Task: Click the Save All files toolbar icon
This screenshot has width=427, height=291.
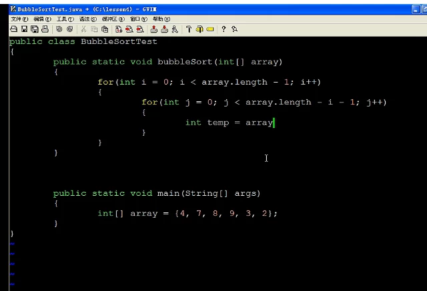Action: [x=33, y=29]
